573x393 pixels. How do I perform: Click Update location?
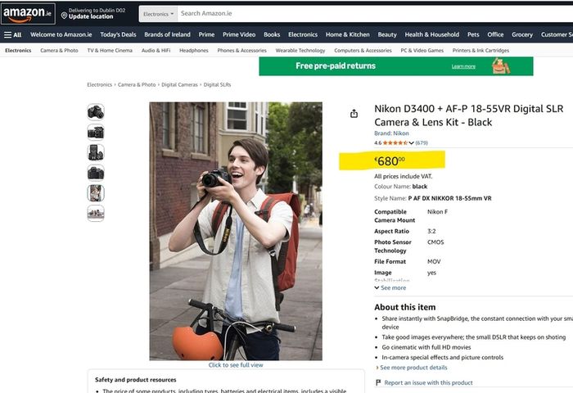point(91,17)
